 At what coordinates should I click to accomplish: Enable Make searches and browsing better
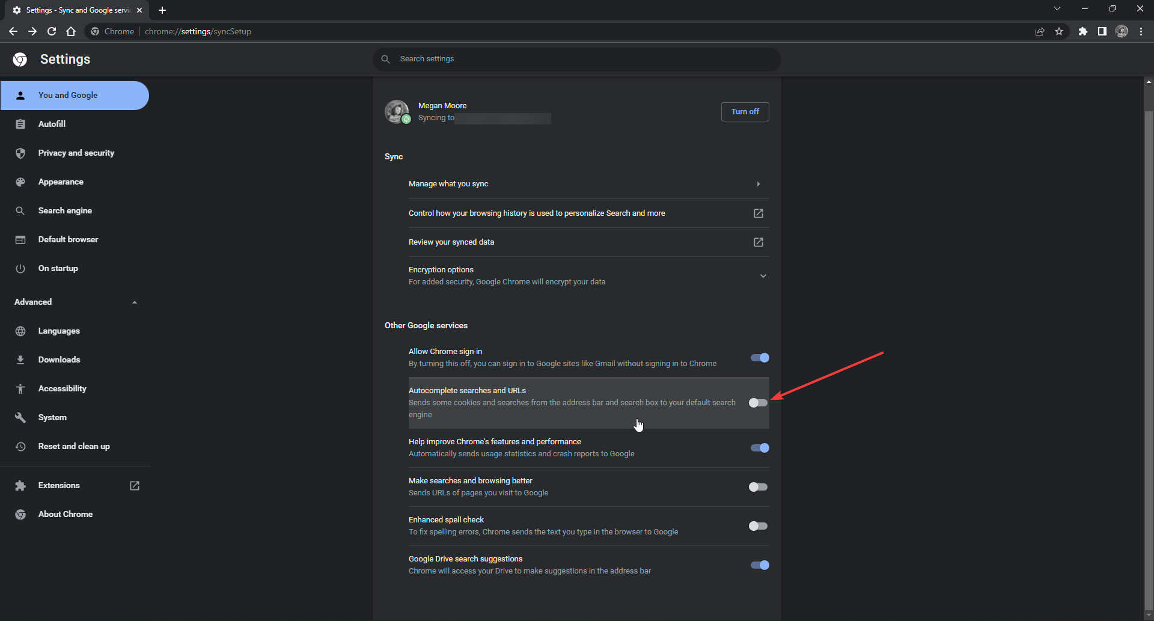tap(759, 487)
